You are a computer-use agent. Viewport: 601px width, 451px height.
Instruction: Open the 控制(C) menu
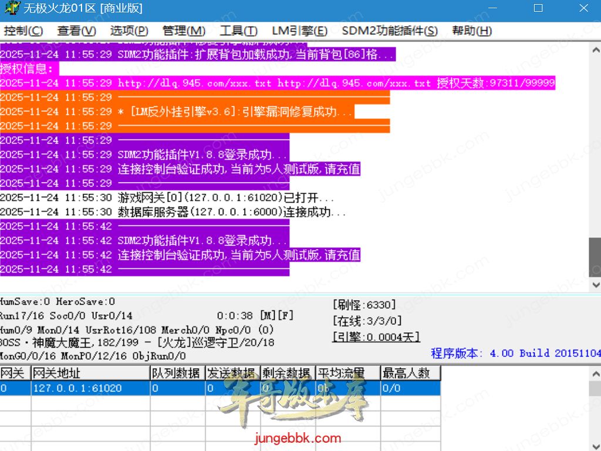pos(23,31)
